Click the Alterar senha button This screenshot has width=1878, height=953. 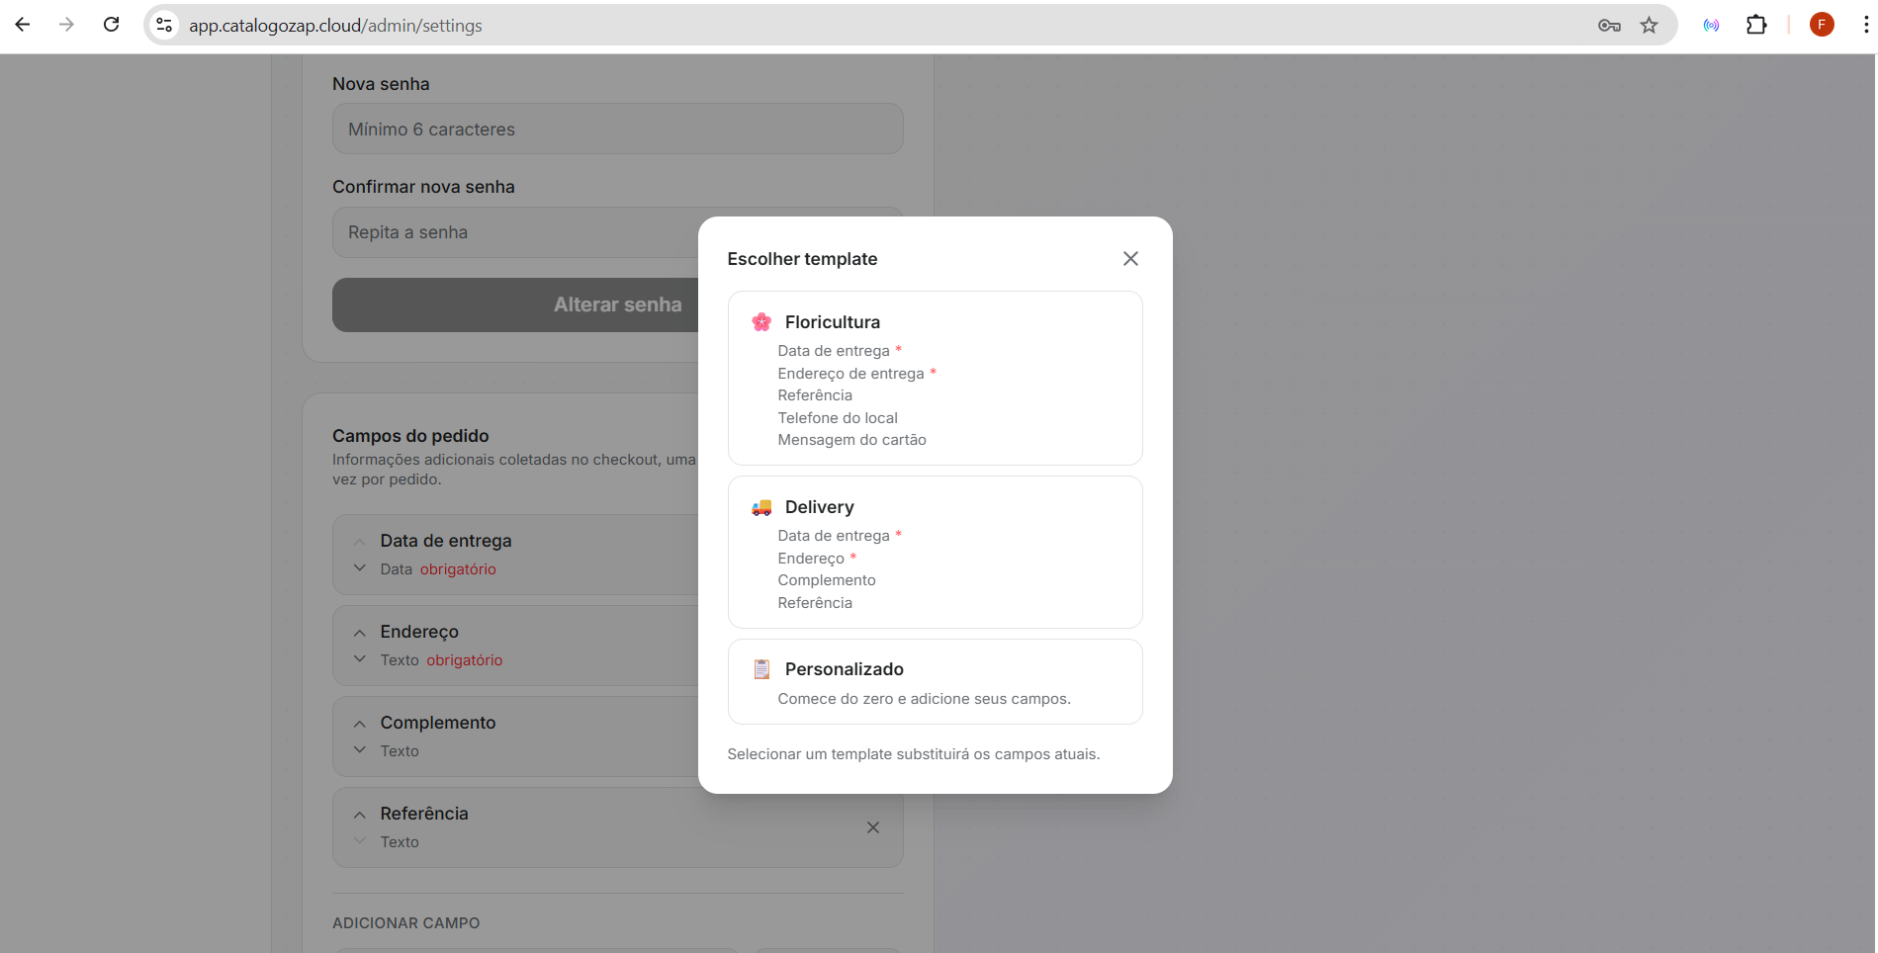pyautogui.click(x=618, y=304)
